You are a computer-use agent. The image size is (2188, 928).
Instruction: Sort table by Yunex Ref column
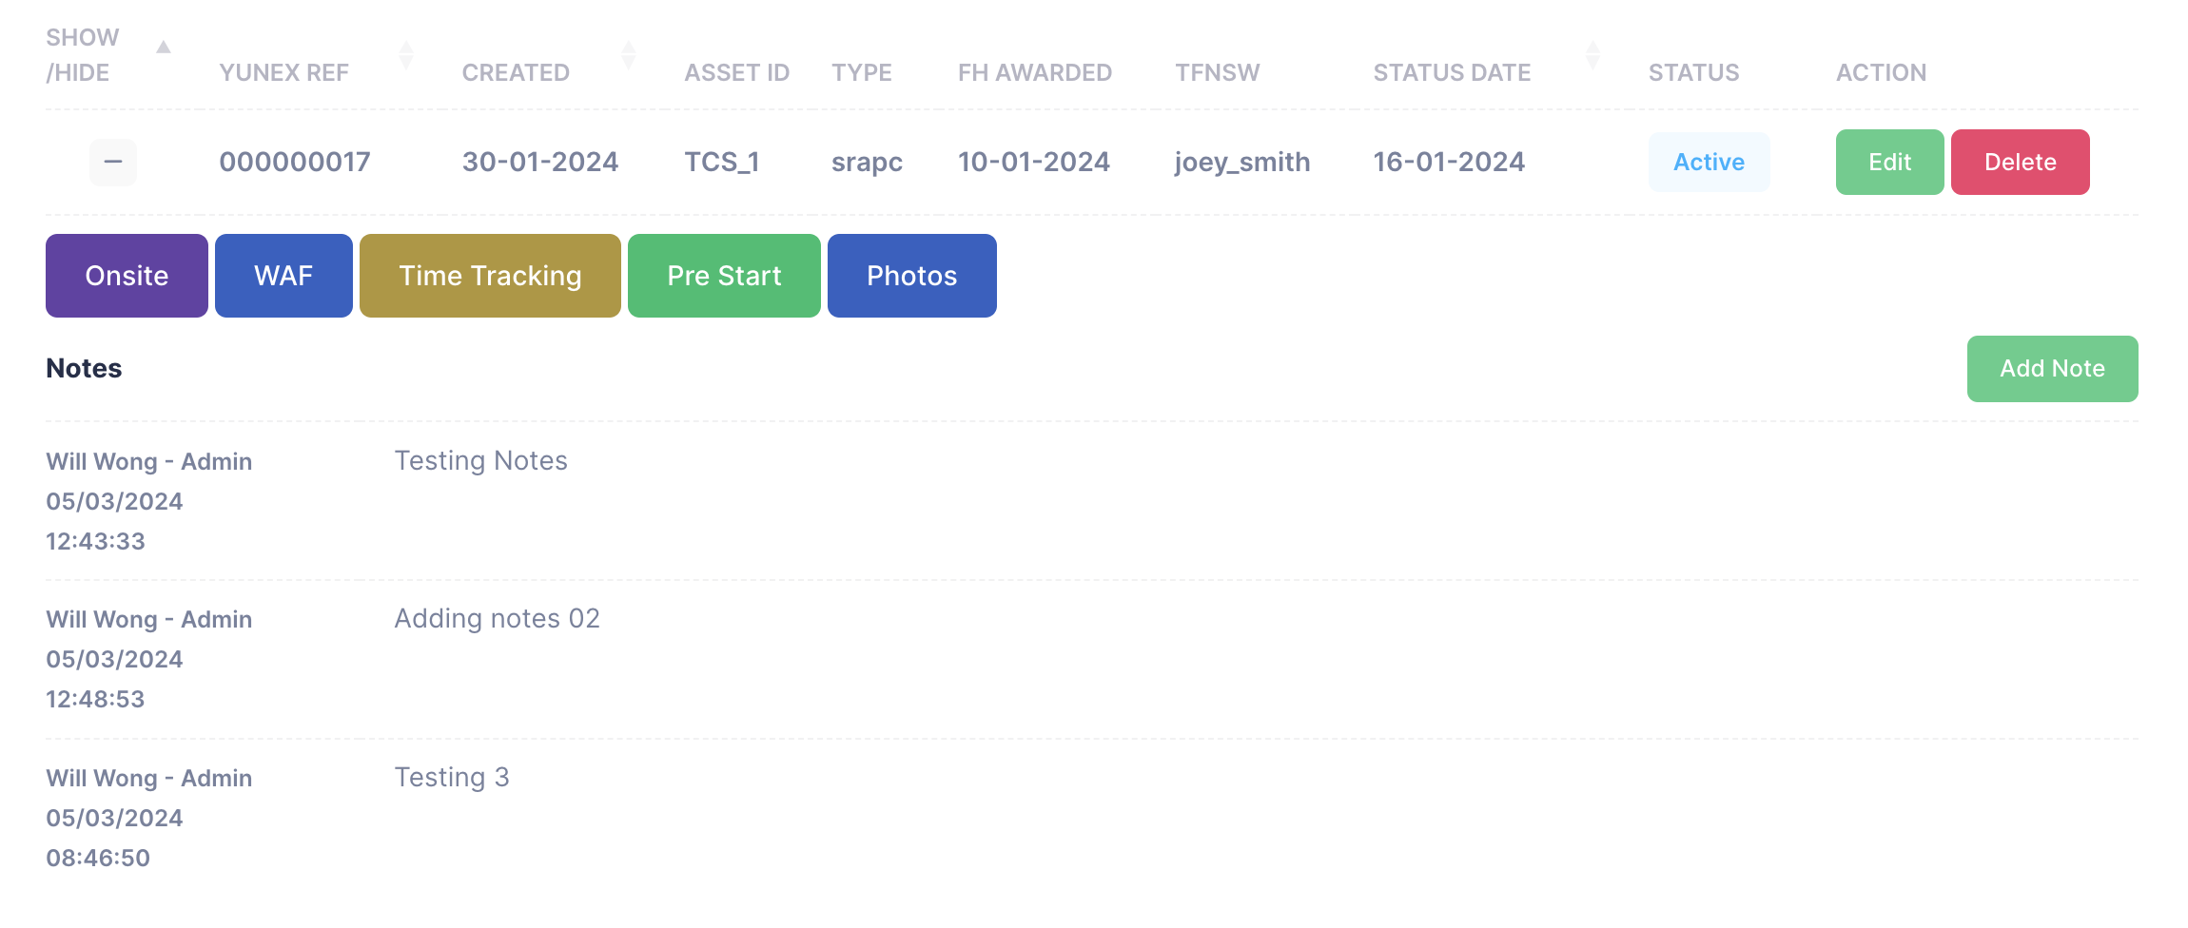406,55
